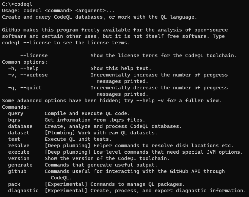This screenshot has width=249, height=197.
Task: Select the 'database' command text
Action: pyautogui.click(x=20, y=126)
